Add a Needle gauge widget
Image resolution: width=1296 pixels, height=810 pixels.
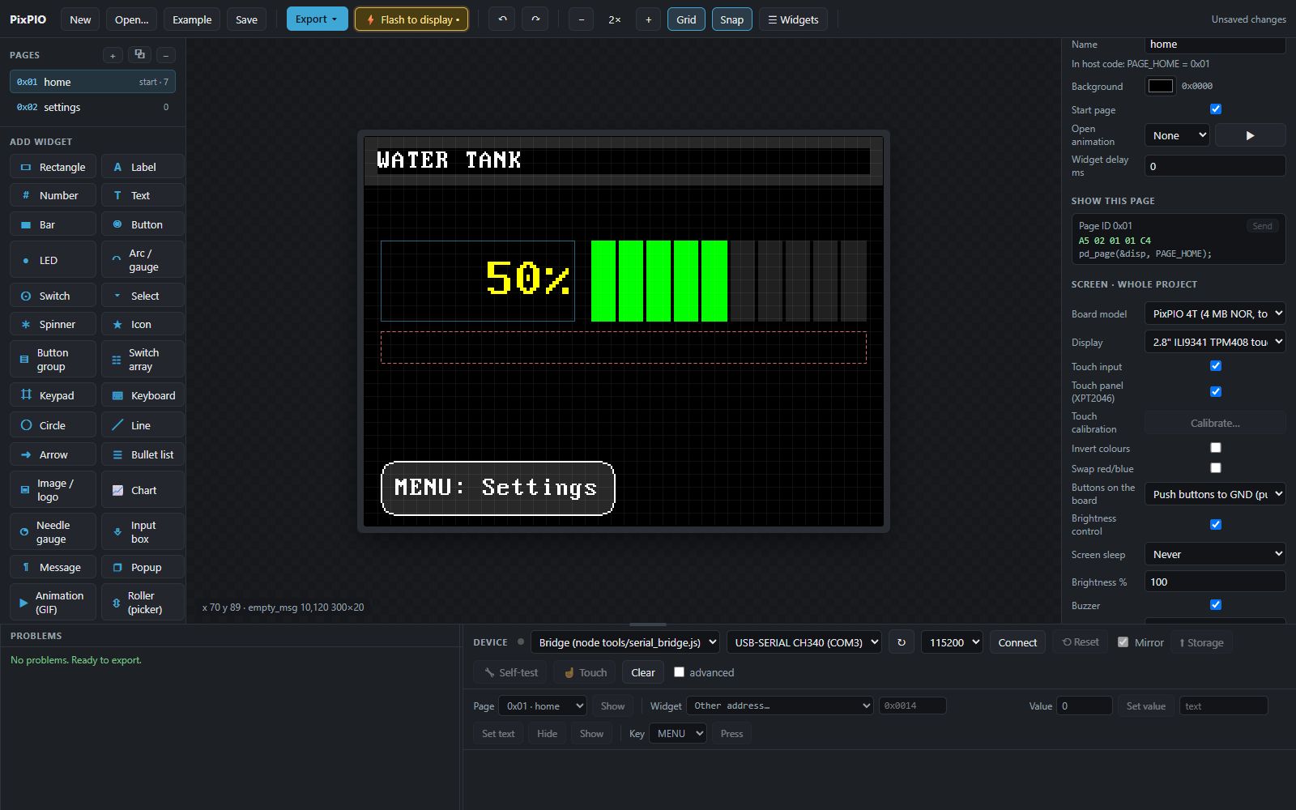[53, 532]
